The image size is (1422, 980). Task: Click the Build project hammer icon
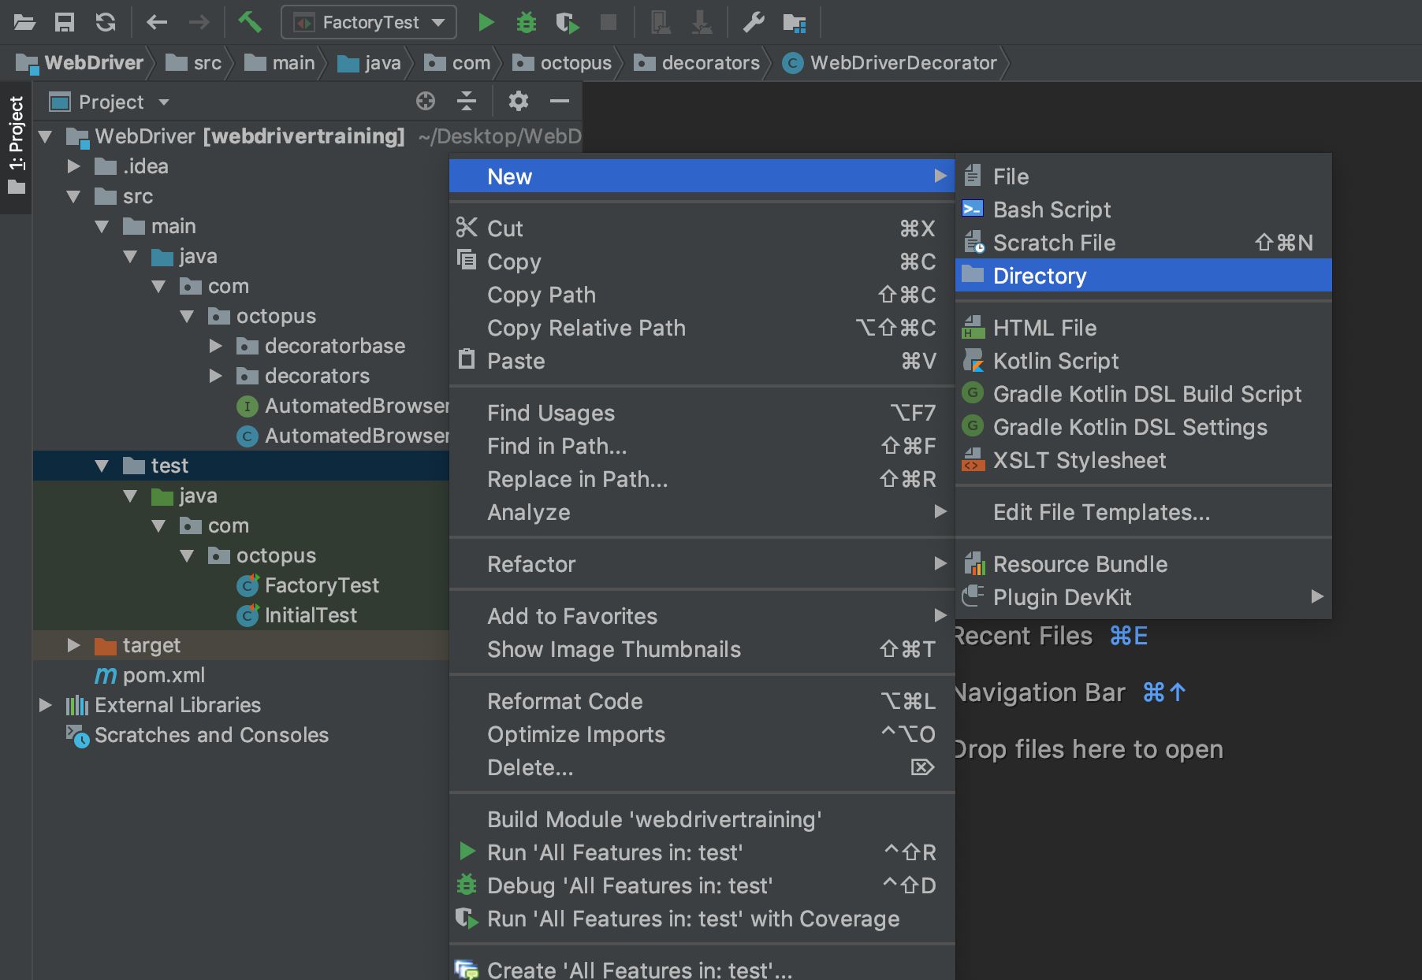[250, 22]
